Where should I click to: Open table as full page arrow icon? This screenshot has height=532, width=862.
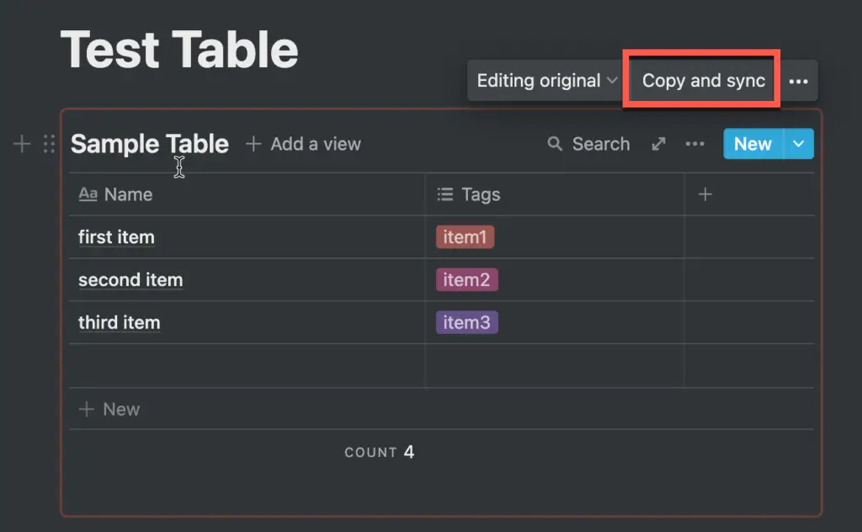pos(658,144)
